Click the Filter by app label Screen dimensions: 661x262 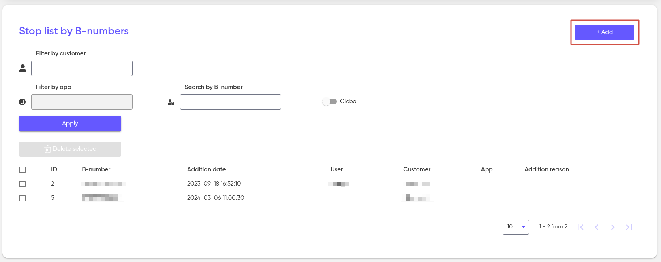pyautogui.click(x=53, y=87)
